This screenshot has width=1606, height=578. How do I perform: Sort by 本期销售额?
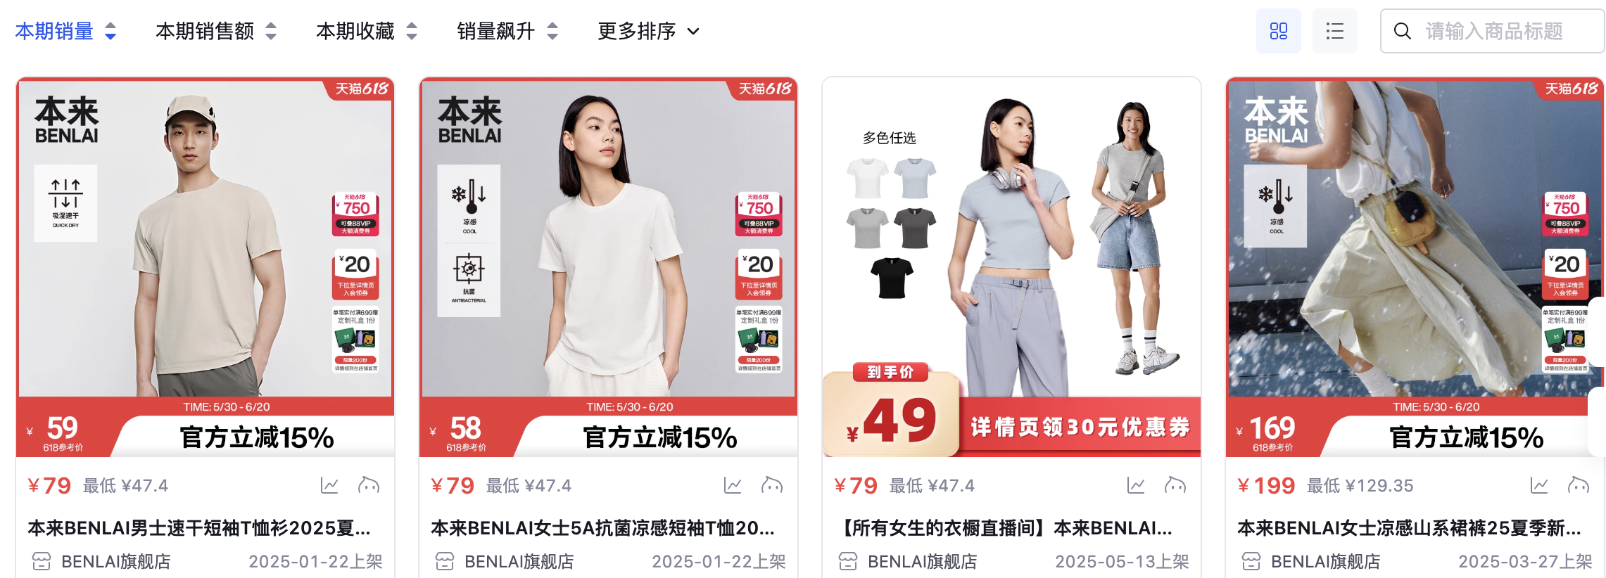coord(216,31)
